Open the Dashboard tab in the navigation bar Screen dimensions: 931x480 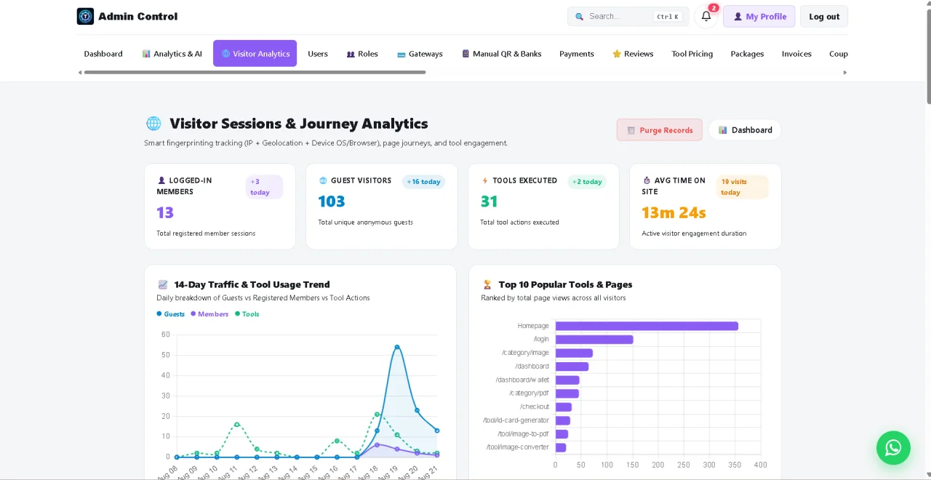103,54
